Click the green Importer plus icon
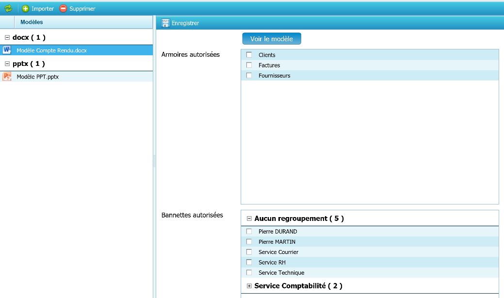Image resolution: width=504 pixels, height=298 pixels. click(26, 8)
